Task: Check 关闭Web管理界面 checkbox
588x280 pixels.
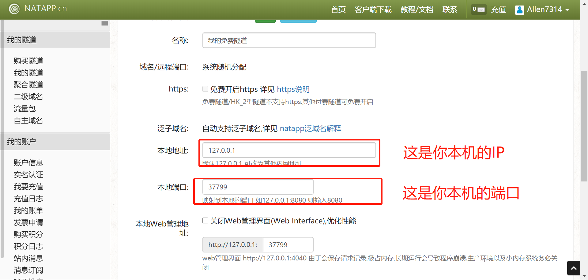Action: click(x=205, y=221)
